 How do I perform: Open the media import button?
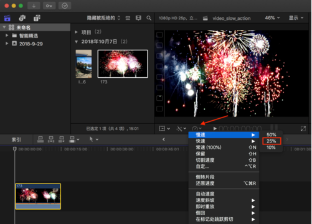click(x=34, y=6)
